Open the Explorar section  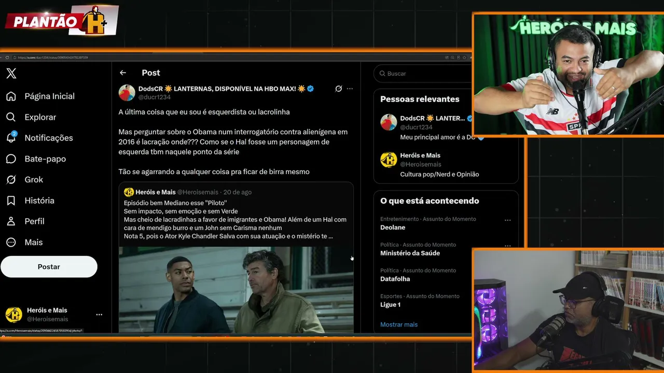pos(31,117)
